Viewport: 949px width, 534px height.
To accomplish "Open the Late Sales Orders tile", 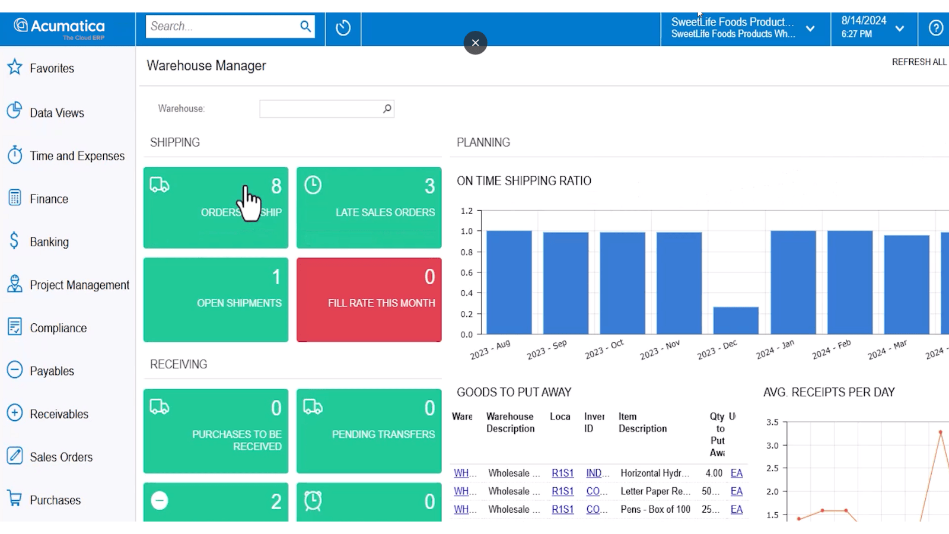I will (369, 208).
